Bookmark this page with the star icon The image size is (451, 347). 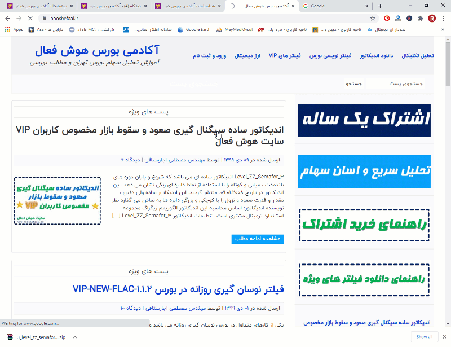[373, 19]
